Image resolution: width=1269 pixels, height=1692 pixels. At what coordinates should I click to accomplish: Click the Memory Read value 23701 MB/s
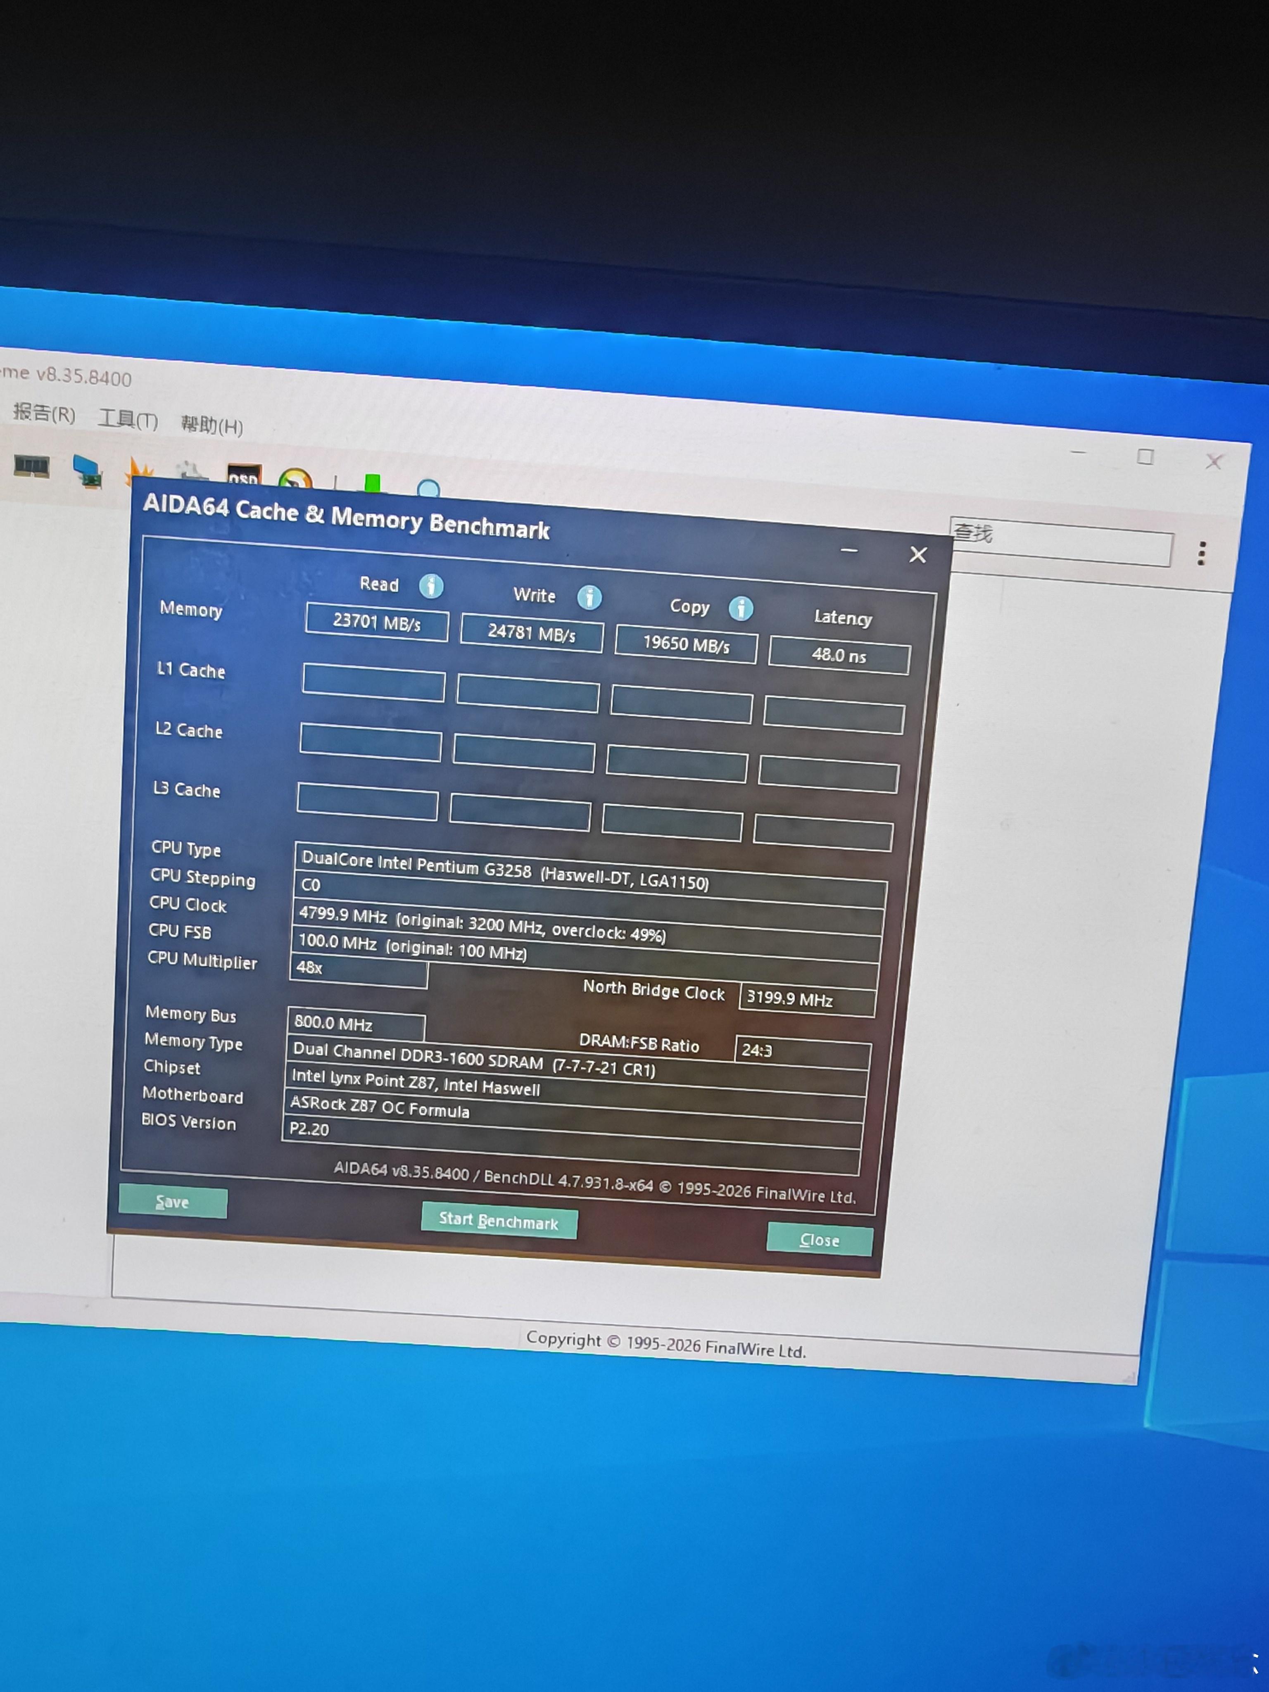[x=376, y=622]
